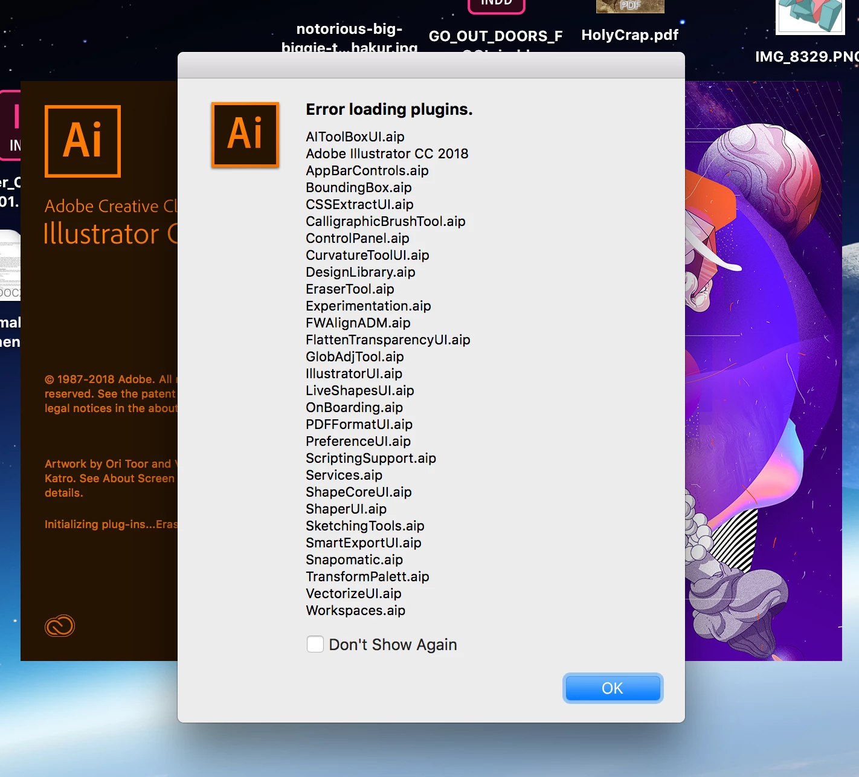Click PDFFormatUI.aip in the list
Screen dimensions: 859x777
[359, 424]
